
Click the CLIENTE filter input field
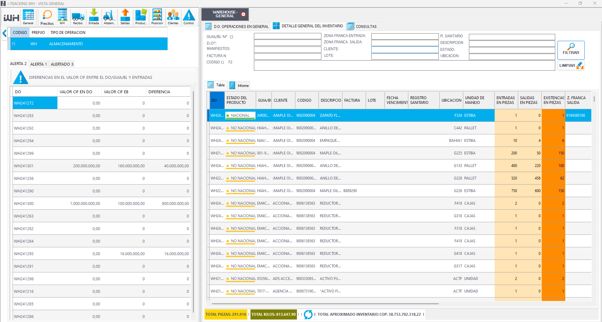[x=405, y=50]
